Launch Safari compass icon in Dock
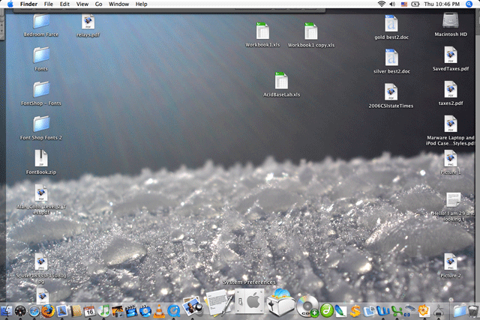Viewport: 480px width, 320px height. [x=34, y=311]
